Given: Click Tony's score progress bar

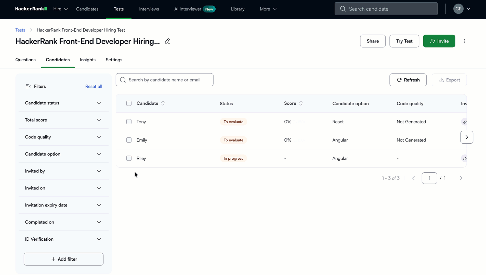Looking at the screenshot, I should click(x=298, y=122).
